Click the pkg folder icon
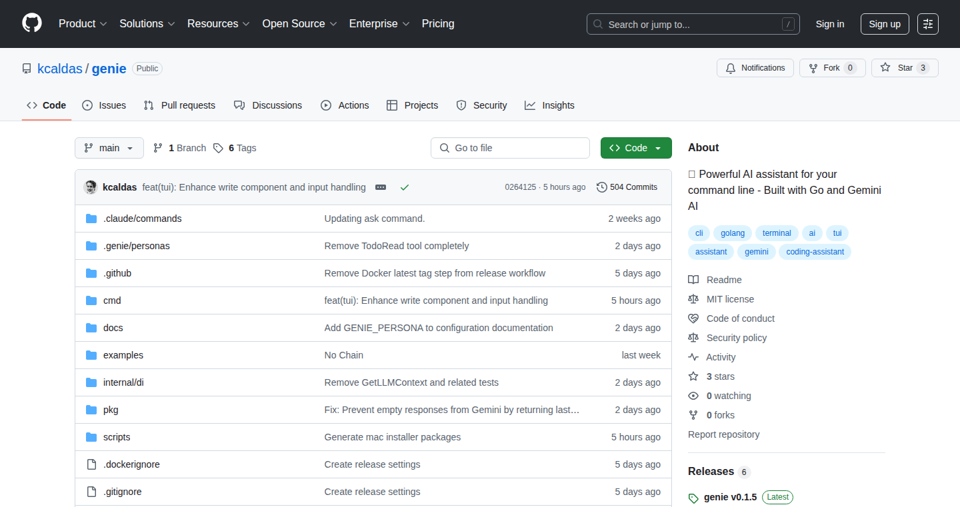Image resolution: width=960 pixels, height=507 pixels. (x=91, y=410)
